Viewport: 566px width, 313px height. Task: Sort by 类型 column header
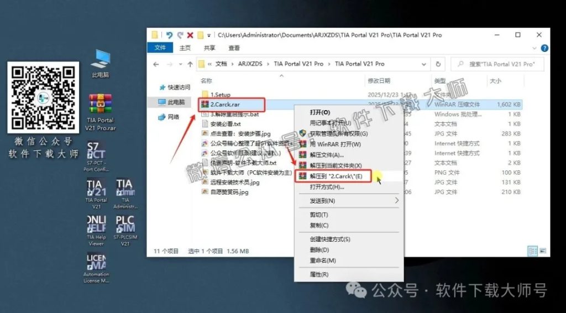click(440, 81)
